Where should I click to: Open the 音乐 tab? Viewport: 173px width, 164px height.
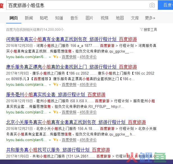[x=74, y=18]
